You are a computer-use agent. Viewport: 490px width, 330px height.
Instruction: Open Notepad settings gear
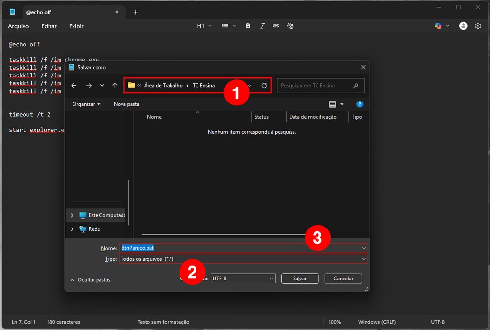[478, 26]
